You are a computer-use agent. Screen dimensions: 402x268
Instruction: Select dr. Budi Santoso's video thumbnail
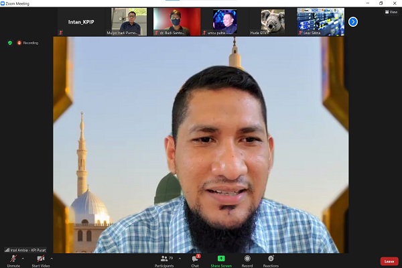(x=177, y=21)
